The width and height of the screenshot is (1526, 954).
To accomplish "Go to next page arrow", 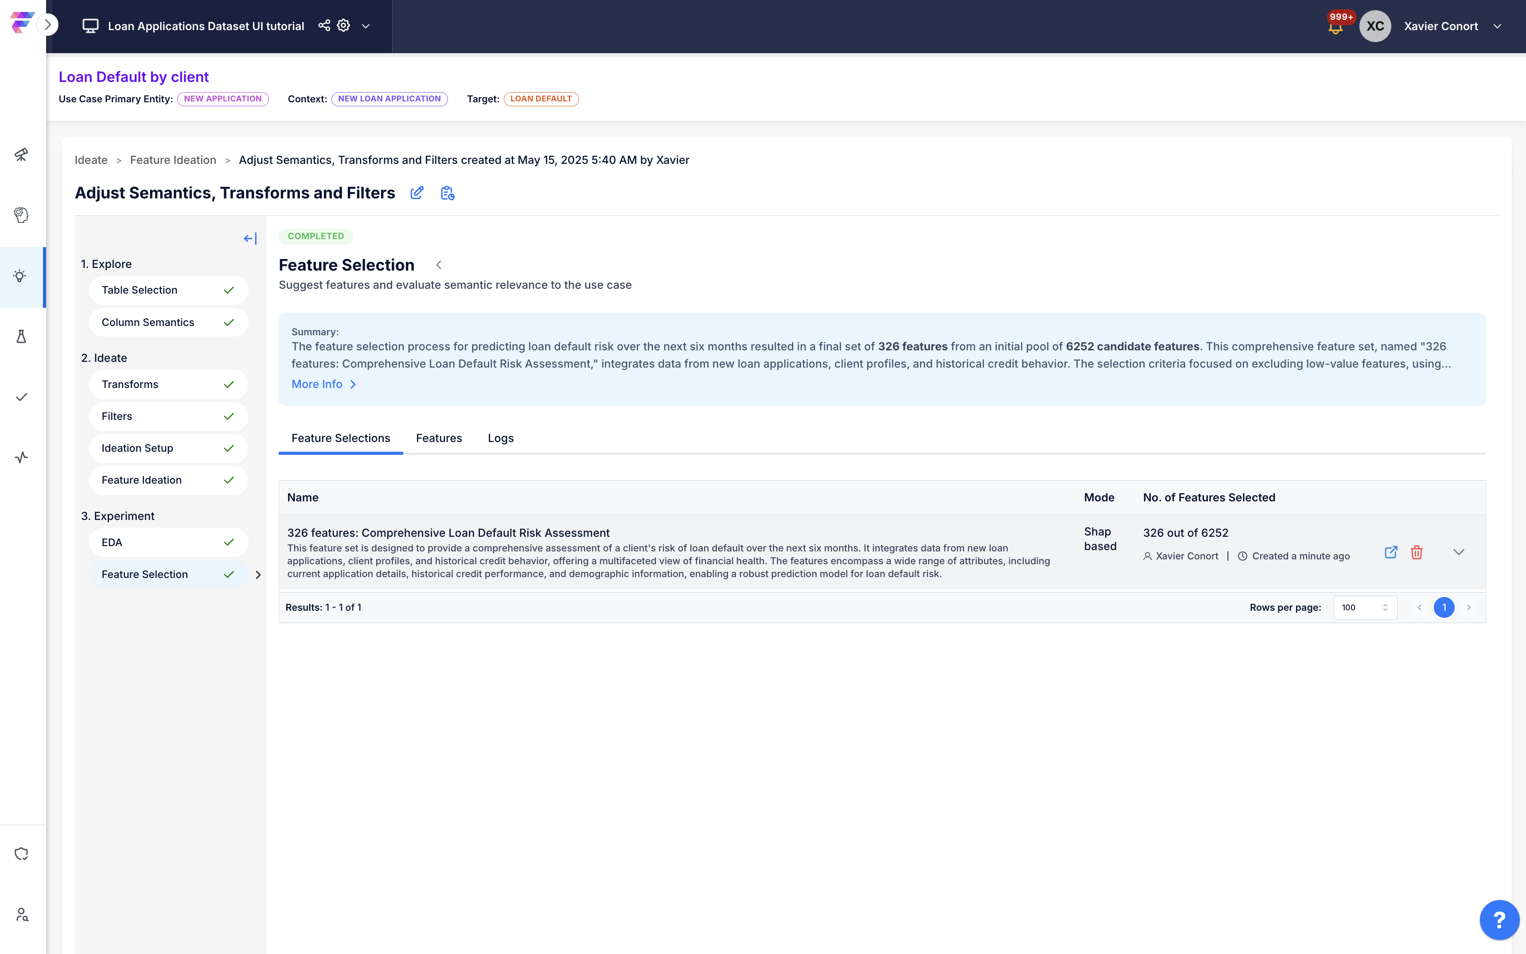I will 1468,608.
